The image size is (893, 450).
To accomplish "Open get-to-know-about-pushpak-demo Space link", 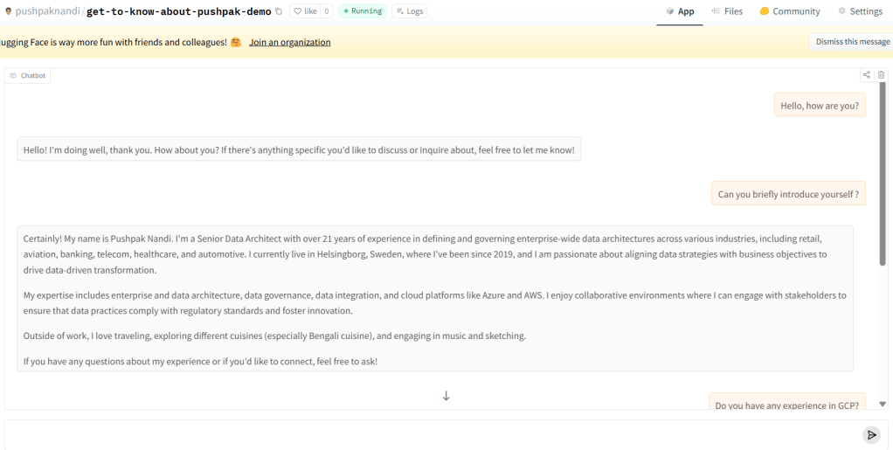I will pos(178,11).
